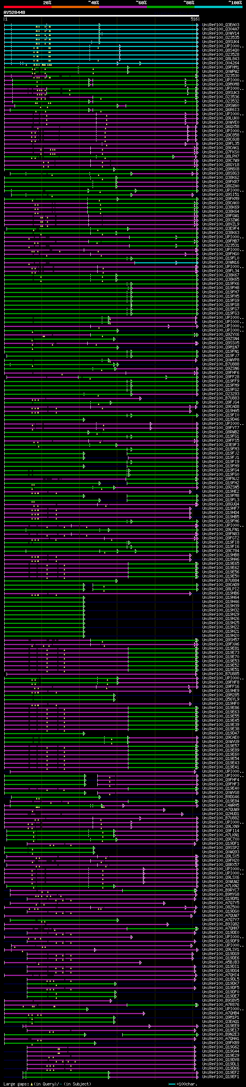246x1087 pixels.
Task: Select hit label UniRef100_O23535
Action: click(x=221, y=37)
